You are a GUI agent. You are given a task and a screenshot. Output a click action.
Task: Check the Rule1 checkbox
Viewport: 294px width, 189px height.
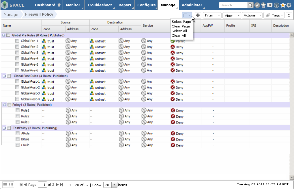17,110
